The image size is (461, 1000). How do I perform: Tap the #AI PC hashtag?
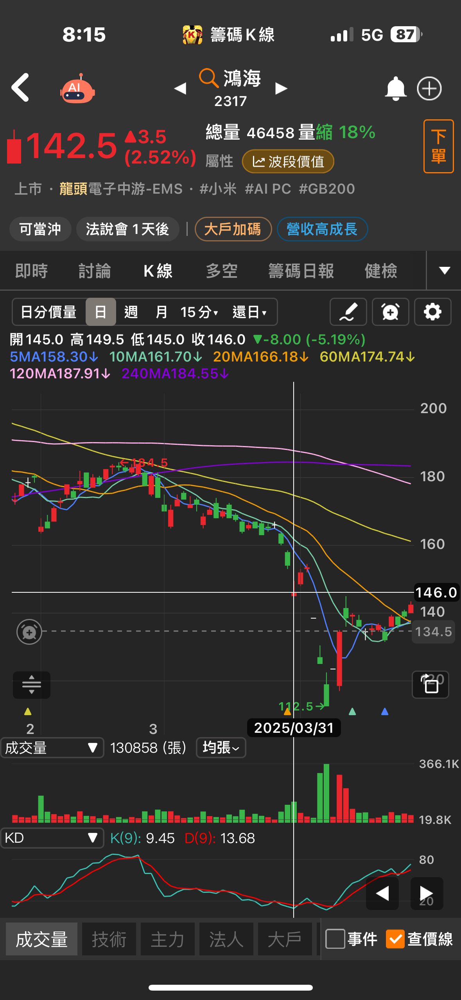[268, 189]
